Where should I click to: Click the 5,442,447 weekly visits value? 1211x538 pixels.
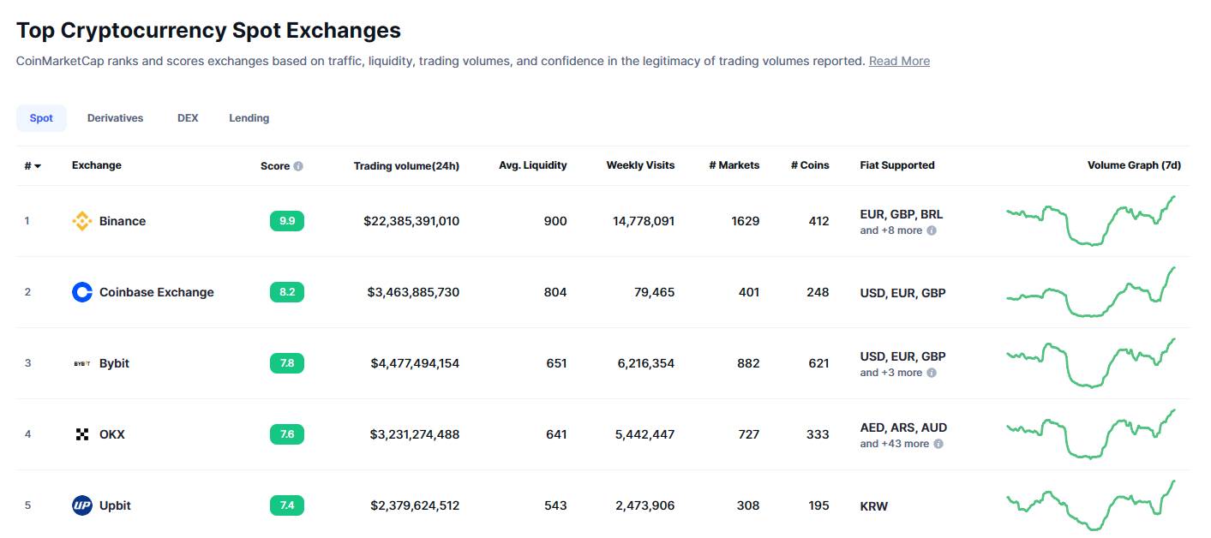[644, 434]
